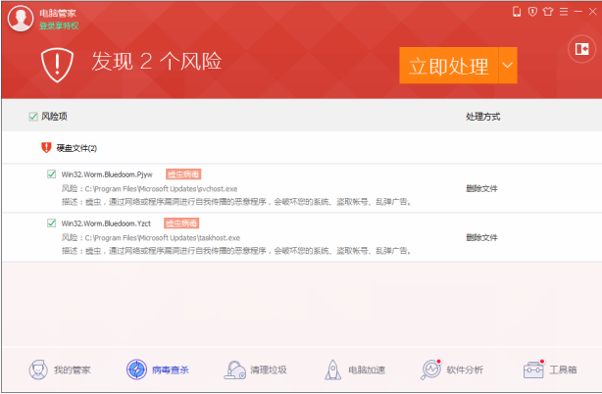The width and height of the screenshot is (602, 394).
Task: Open the 我的管家 tab
Action: (59, 369)
